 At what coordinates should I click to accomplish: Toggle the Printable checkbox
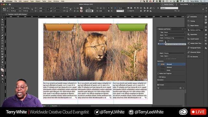[158, 85]
